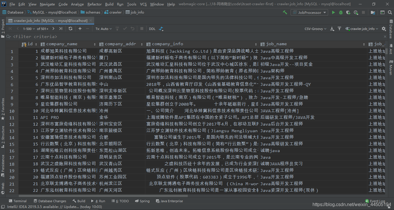Toggle the Database tool window on right

coord(391,29)
